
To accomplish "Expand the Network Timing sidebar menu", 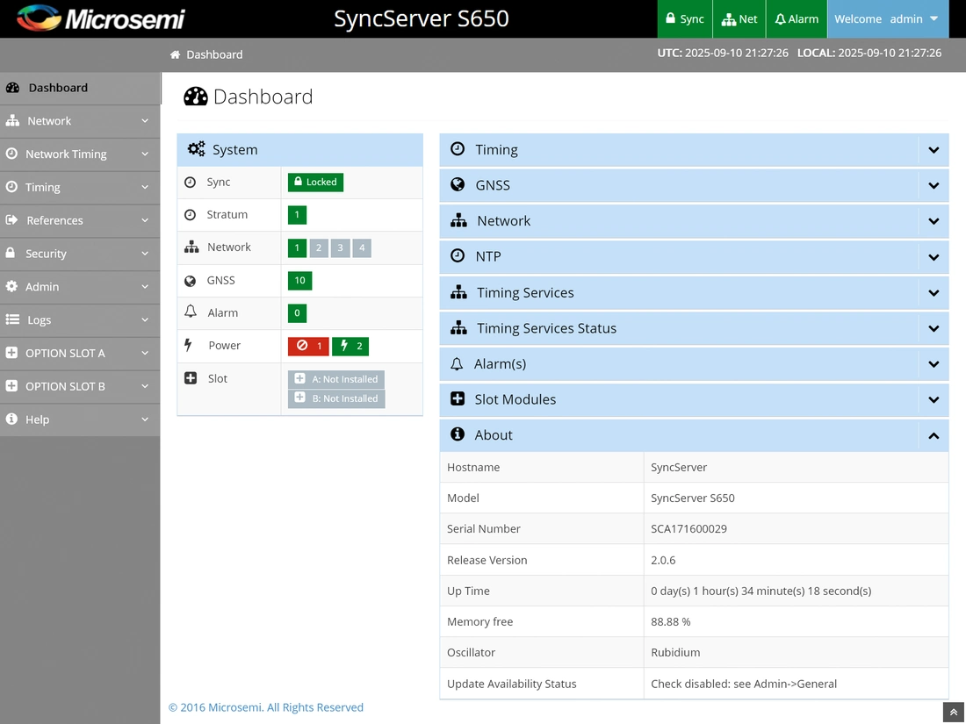I will [80, 154].
